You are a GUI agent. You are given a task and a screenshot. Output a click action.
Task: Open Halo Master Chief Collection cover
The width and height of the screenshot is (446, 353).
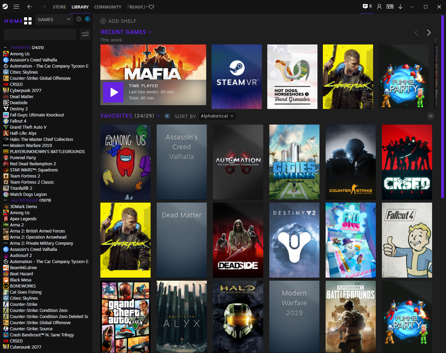click(x=238, y=317)
